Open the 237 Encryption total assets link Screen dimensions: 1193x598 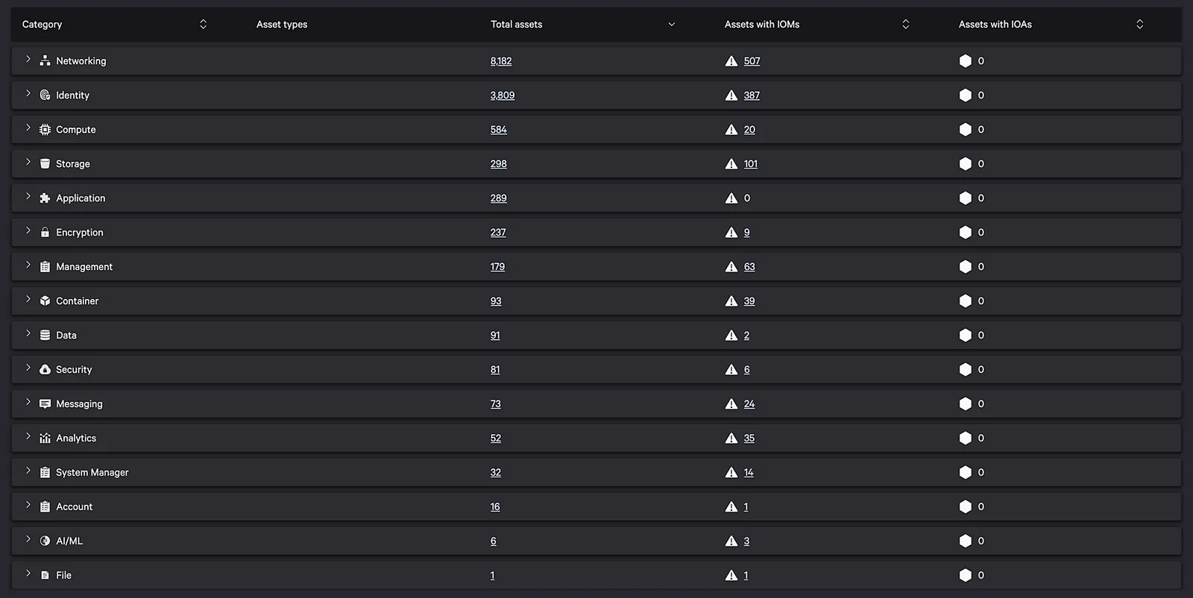click(498, 233)
